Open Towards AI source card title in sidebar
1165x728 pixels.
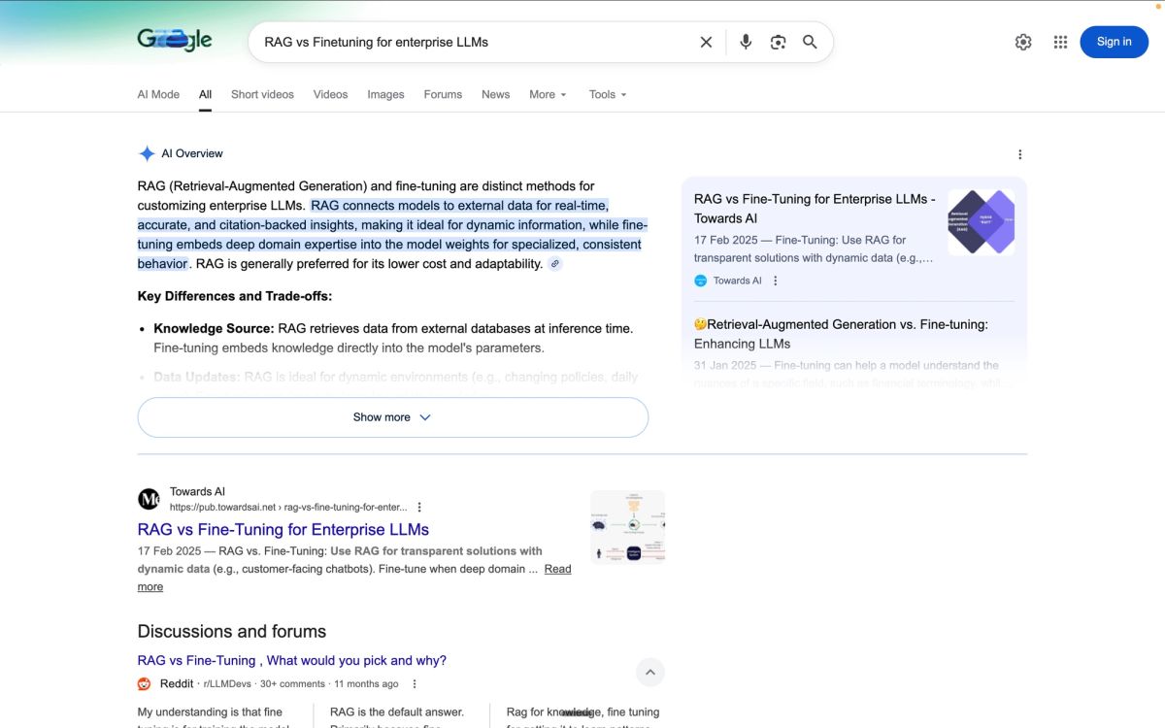(815, 209)
